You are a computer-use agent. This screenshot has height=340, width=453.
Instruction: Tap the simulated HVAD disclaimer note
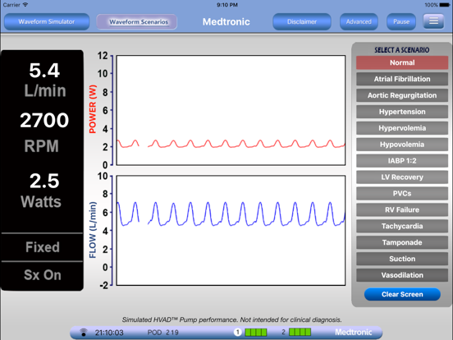pos(231,319)
